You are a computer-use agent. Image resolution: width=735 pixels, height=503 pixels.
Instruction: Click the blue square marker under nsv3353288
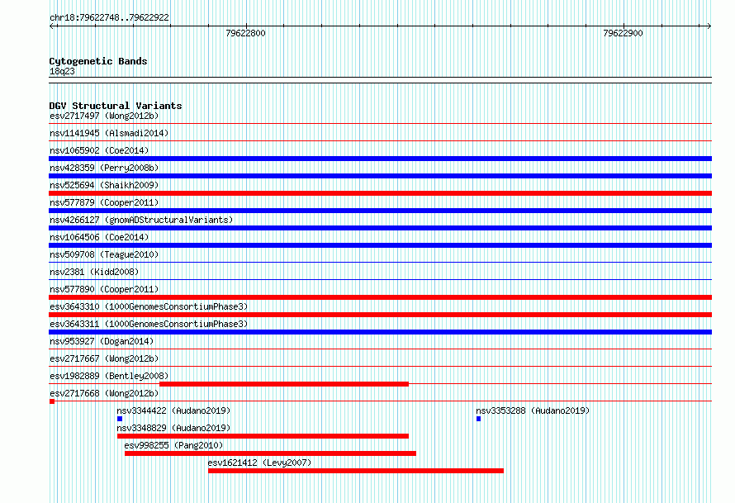click(479, 419)
